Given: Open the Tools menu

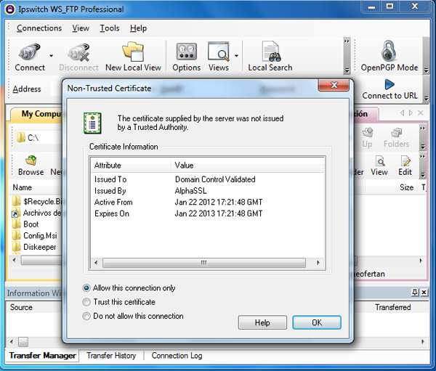Looking at the screenshot, I should 110,28.
